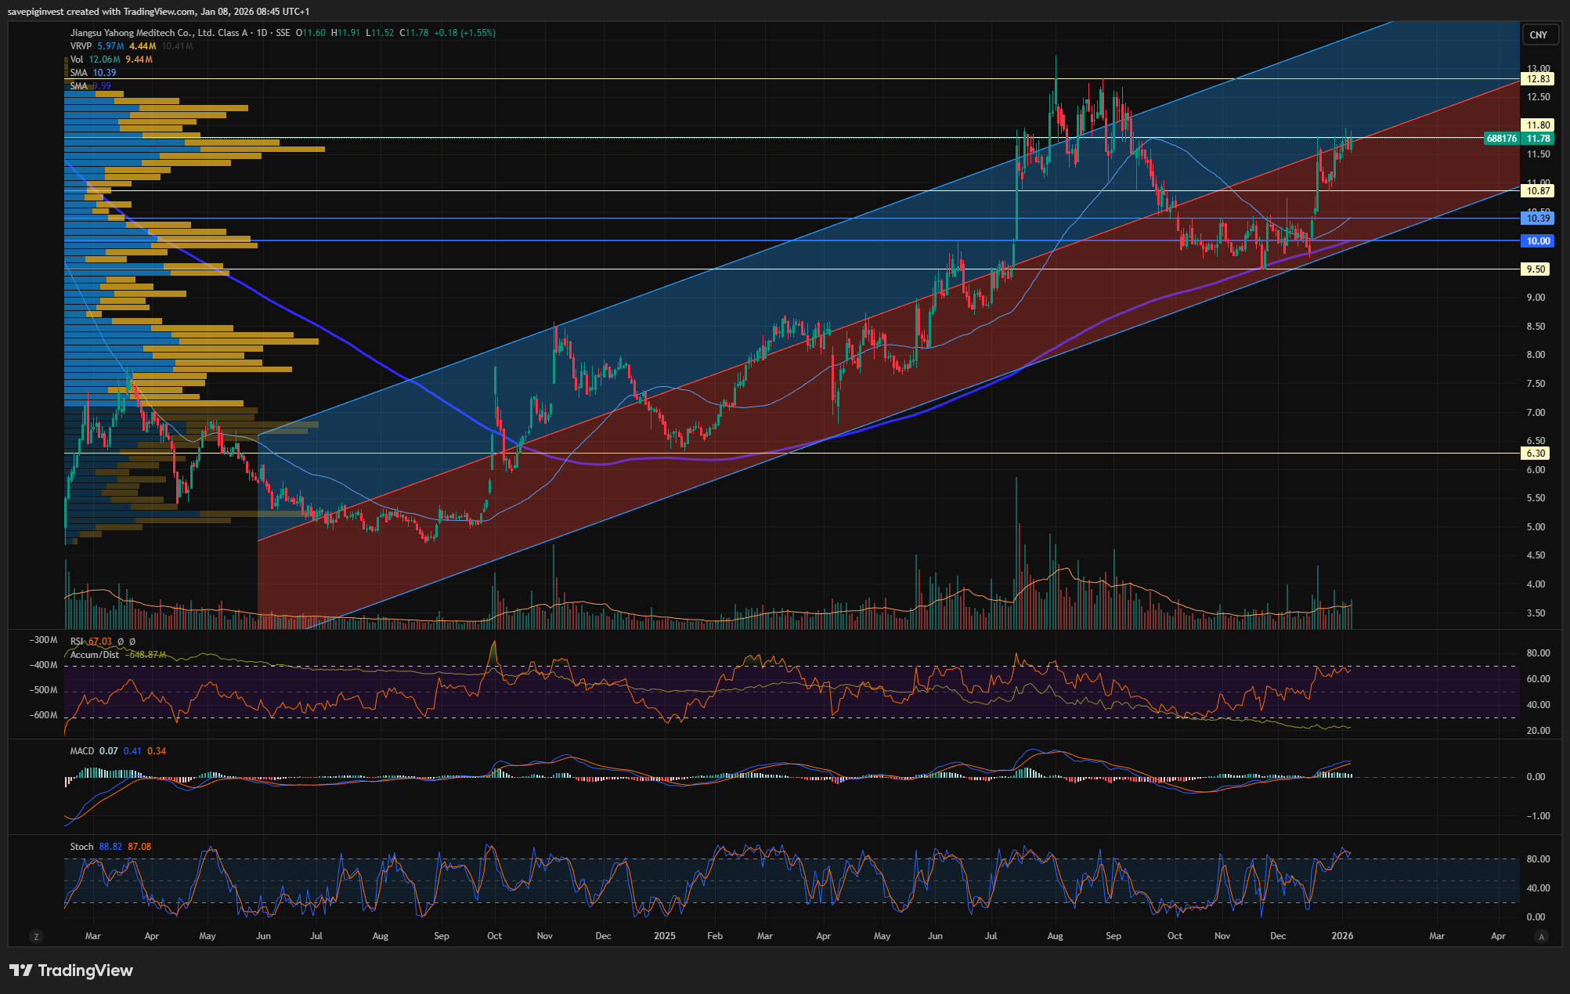Click the TradingView wordmark text
Viewport: 1570px width, 994px height.
pyautogui.click(x=85, y=971)
